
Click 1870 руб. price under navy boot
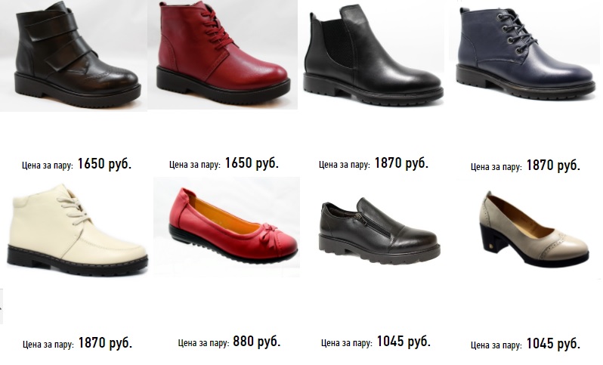point(553,165)
